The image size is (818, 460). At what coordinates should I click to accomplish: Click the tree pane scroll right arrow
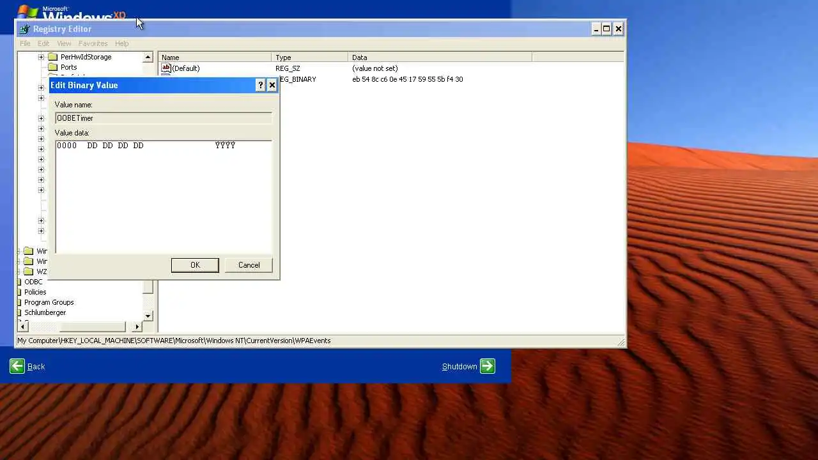click(137, 326)
